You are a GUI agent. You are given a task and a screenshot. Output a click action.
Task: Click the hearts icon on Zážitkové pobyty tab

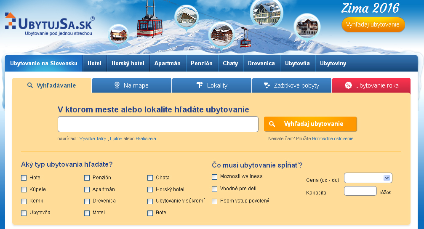267,85
